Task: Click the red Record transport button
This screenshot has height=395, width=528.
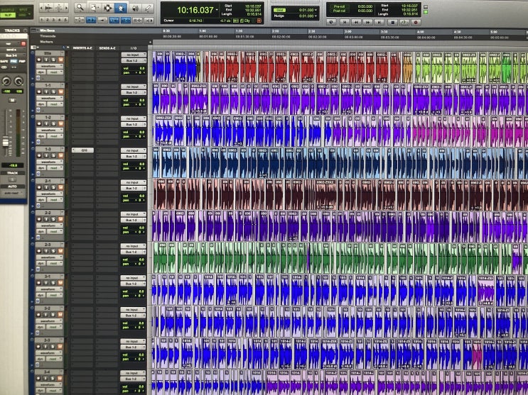Action: [415, 22]
